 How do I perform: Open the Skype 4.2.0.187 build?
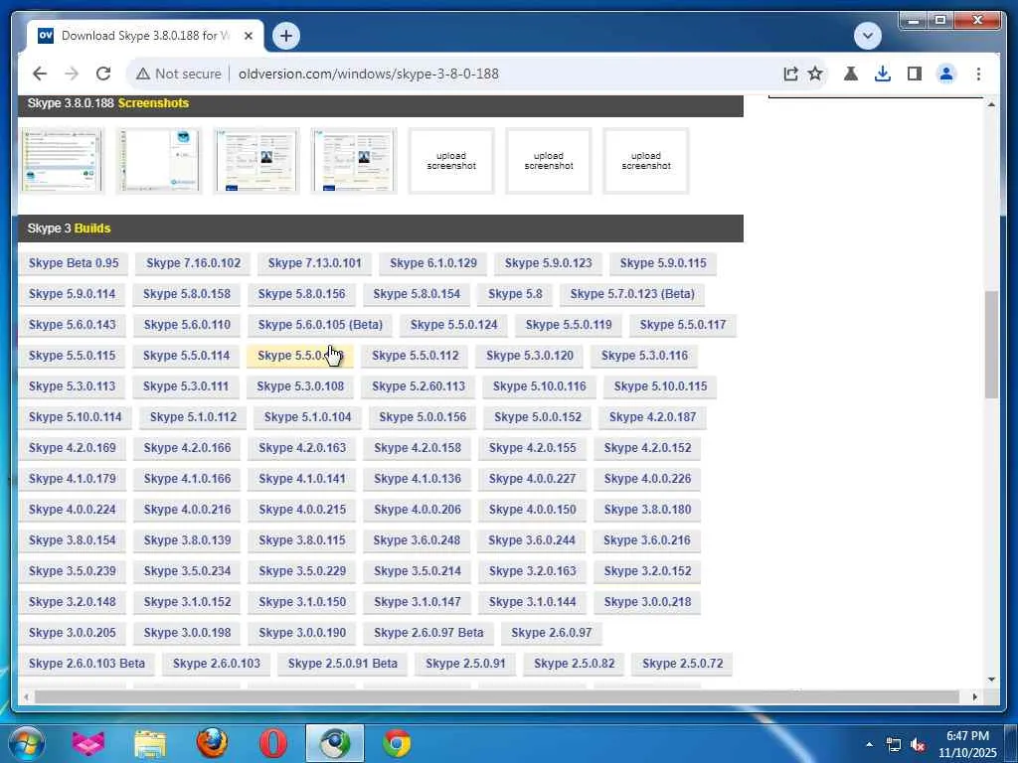(652, 417)
